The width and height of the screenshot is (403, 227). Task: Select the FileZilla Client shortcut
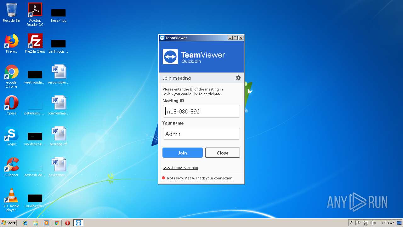pyautogui.click(x=35, y=44)
